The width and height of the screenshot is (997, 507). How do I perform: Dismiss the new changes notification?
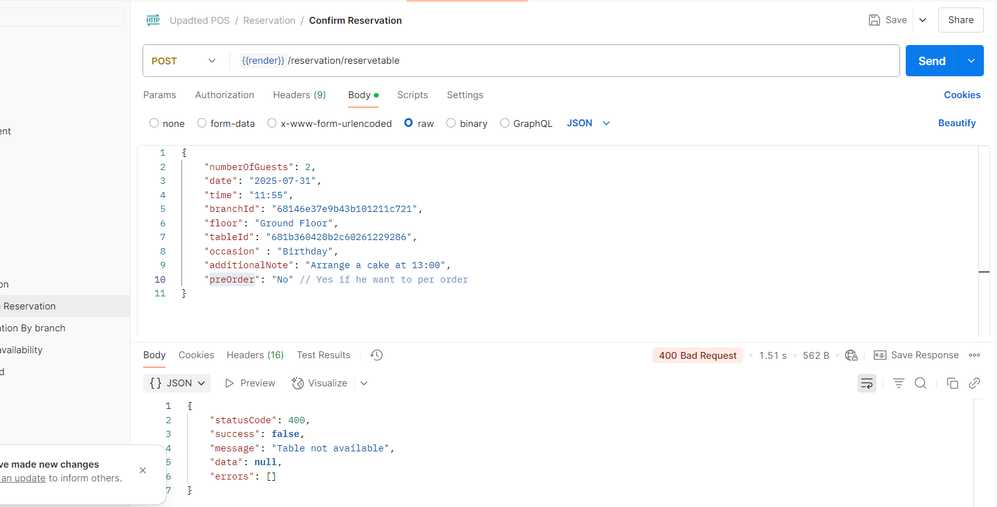click(143, 470)
